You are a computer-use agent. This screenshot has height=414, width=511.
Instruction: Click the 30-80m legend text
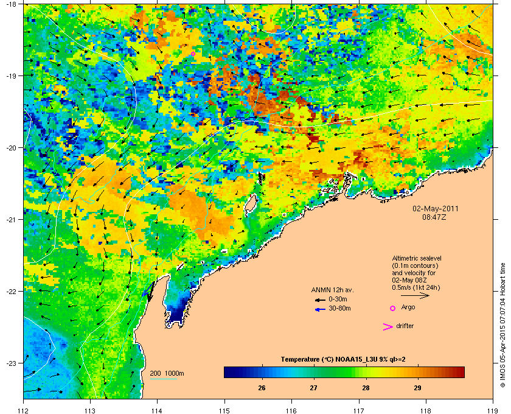coord(339,308)
